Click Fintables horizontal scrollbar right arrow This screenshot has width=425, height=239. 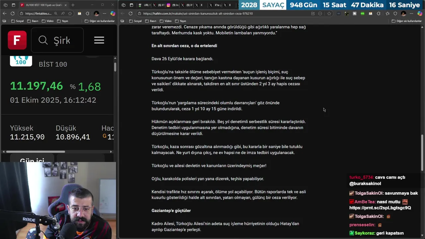111,152
